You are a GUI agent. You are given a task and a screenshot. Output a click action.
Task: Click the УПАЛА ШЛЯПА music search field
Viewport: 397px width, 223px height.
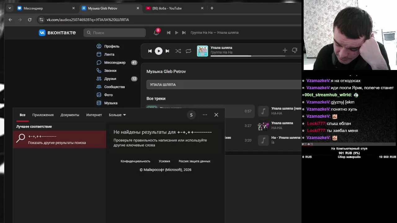pyautogui.click(x=224, y=85)
